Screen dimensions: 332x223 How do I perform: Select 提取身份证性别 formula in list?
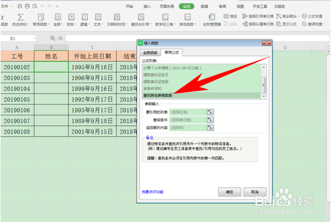pos(202,82)
